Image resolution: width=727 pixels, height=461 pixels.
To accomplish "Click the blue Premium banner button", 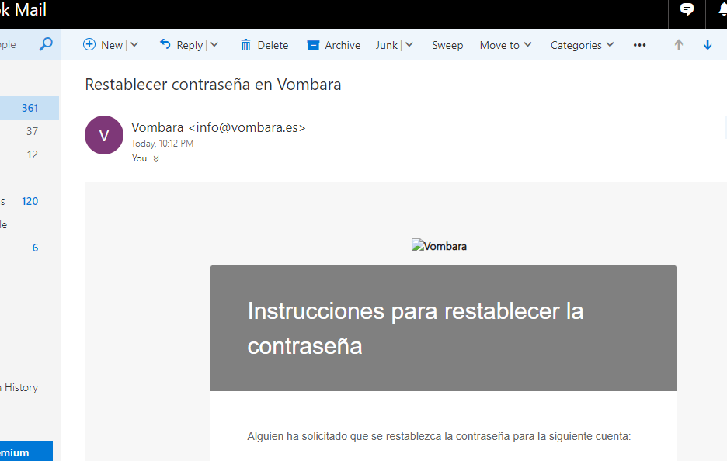I will click(x=26, y=451).
